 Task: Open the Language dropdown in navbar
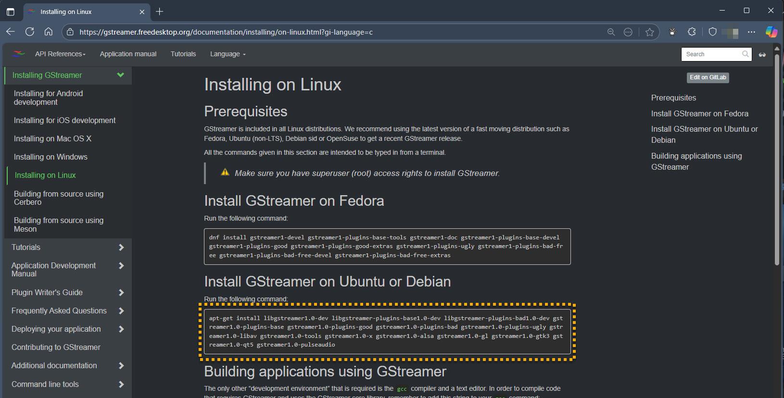coord(228,54)
